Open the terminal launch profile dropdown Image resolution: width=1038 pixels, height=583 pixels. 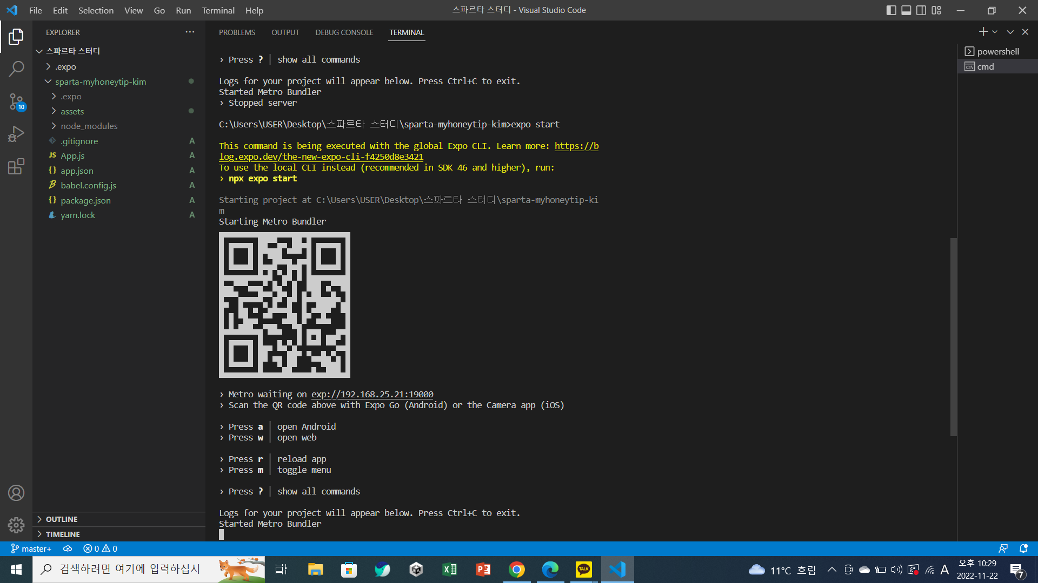tap(995, 32)
